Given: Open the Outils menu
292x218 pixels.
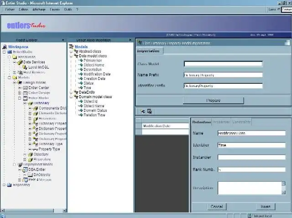Looking at the screenshot, I should 68,9.
